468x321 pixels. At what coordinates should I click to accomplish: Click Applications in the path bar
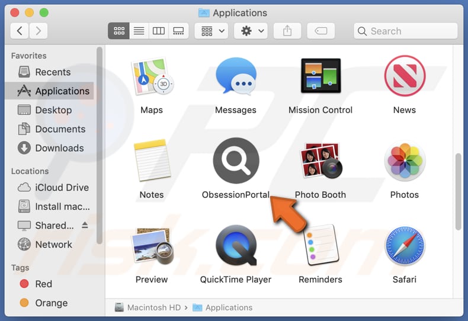pos(223,307)
